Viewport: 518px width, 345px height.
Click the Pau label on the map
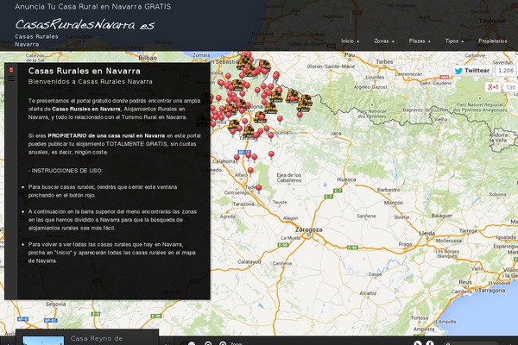350,55
